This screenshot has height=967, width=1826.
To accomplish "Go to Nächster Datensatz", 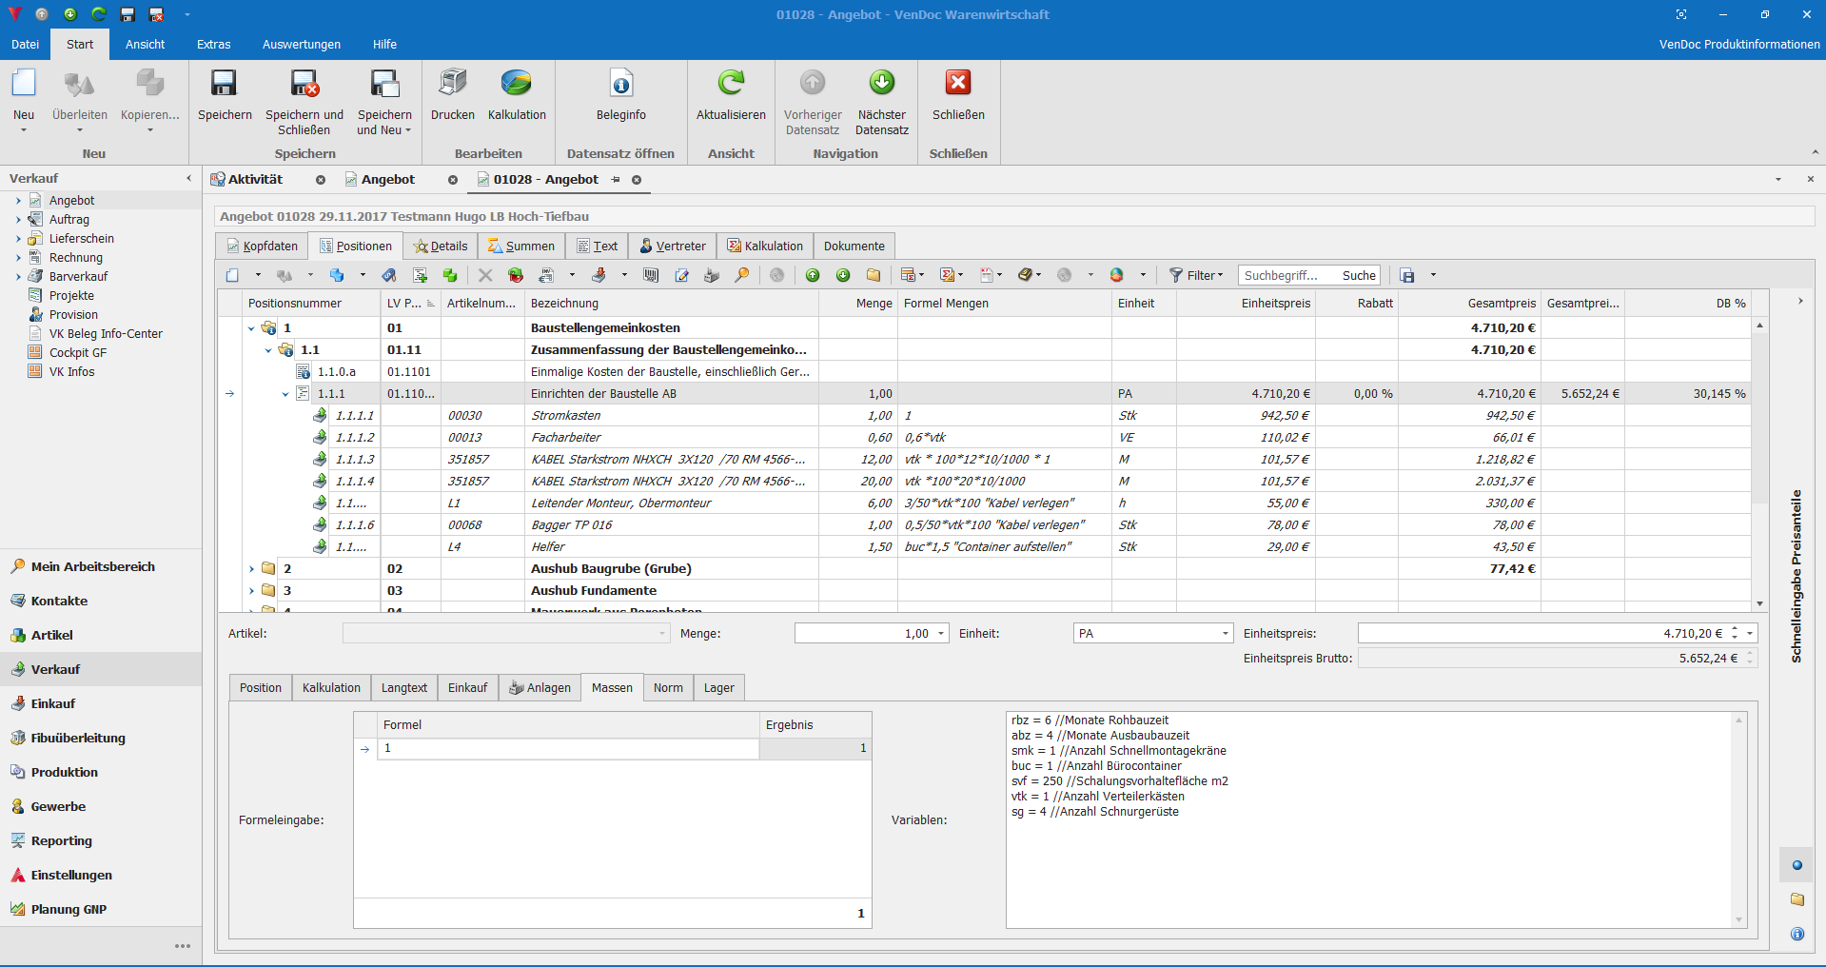I will (x=882, y=85).
